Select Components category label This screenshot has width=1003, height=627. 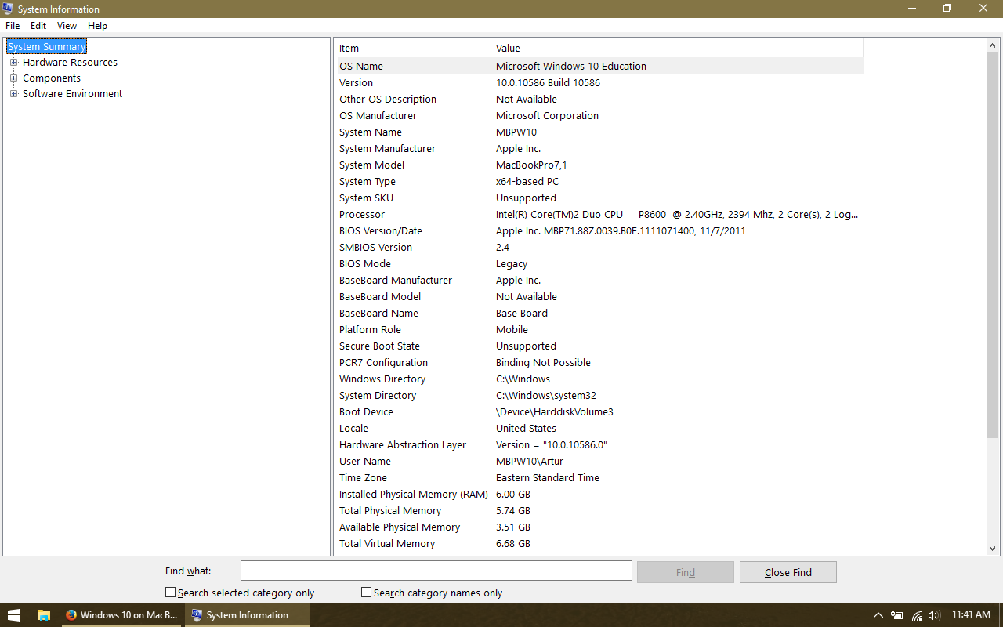click(52, 78)
